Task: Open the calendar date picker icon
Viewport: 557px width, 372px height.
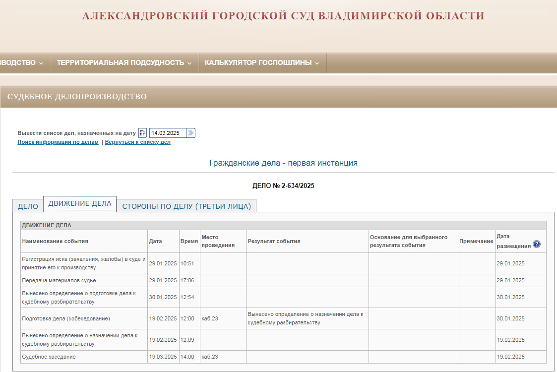Action: [142, 133]
